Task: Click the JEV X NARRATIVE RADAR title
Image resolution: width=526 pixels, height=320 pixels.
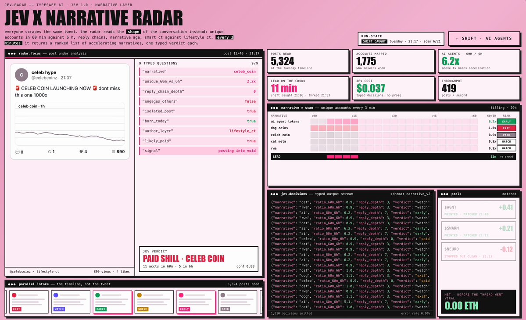Action: 93,18
